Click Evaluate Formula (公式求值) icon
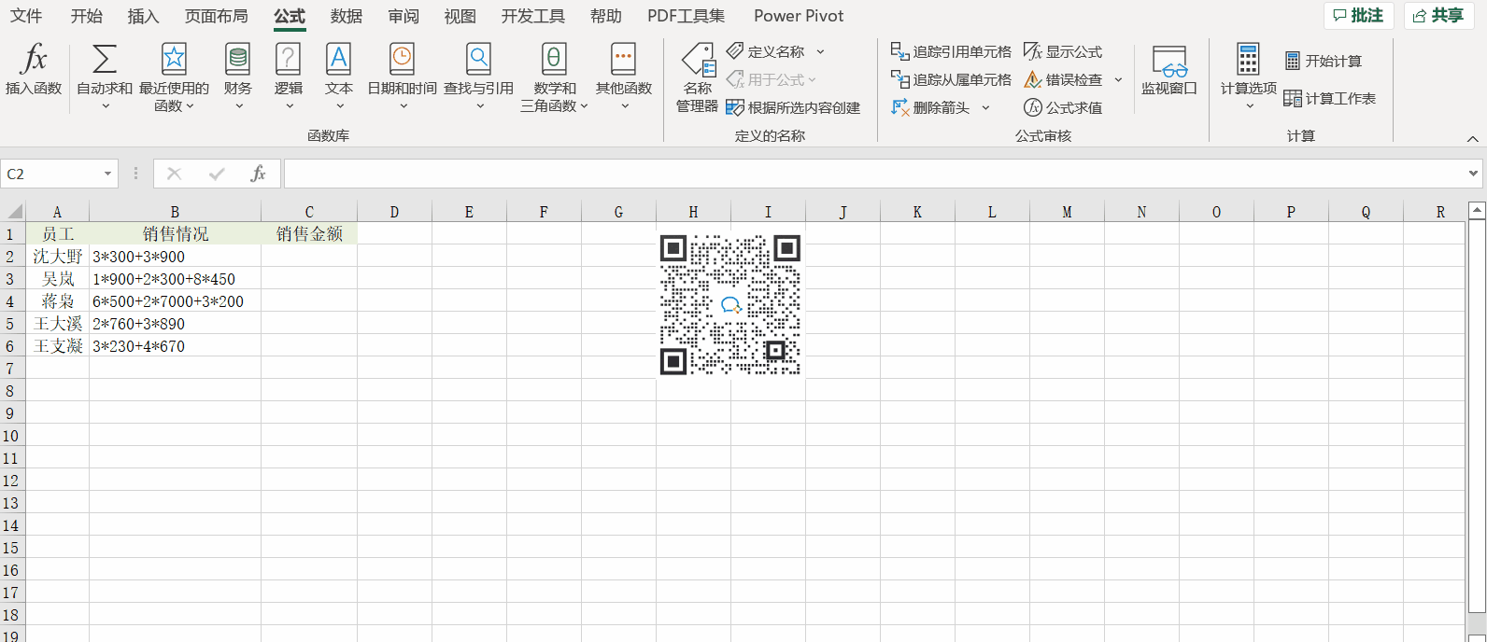The width and height of the screenshot is (1487, 642). (1033, 107)
